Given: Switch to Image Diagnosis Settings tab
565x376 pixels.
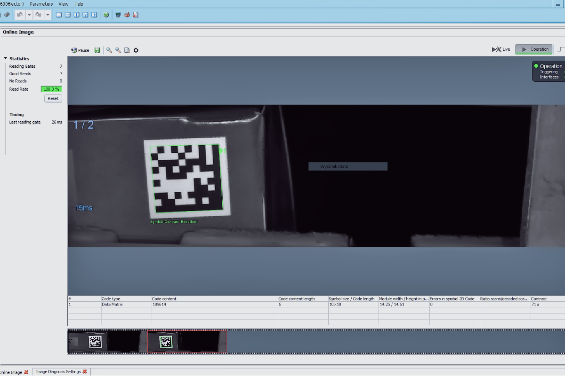Looking at the screenshot, I should (x=58, y=372).
